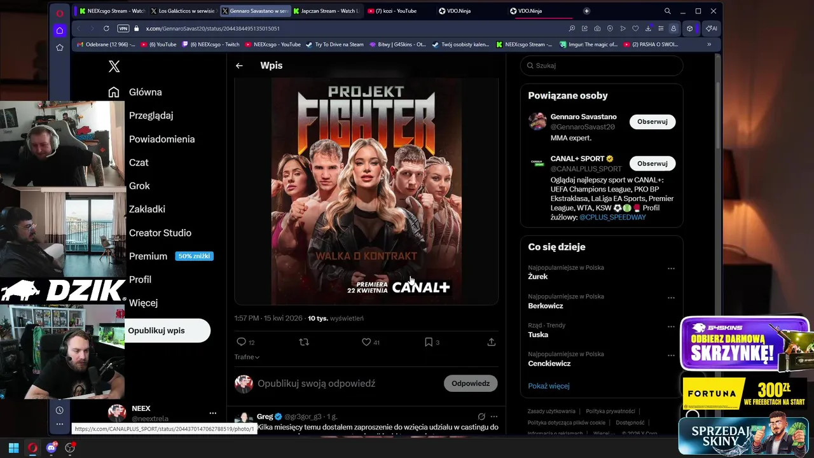Toggle the VPN badge in address bar
The width and height of the screenshot is (814, 458).
(123, 29)
